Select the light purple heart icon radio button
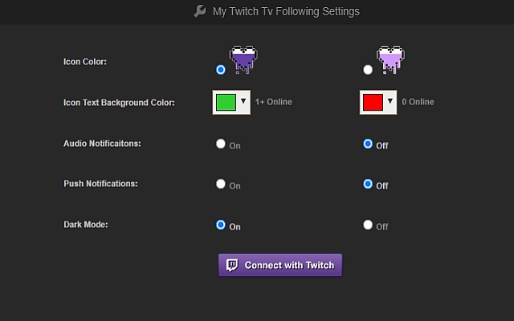Viewport: 514px width, 321px height. [x=368, y=70]
